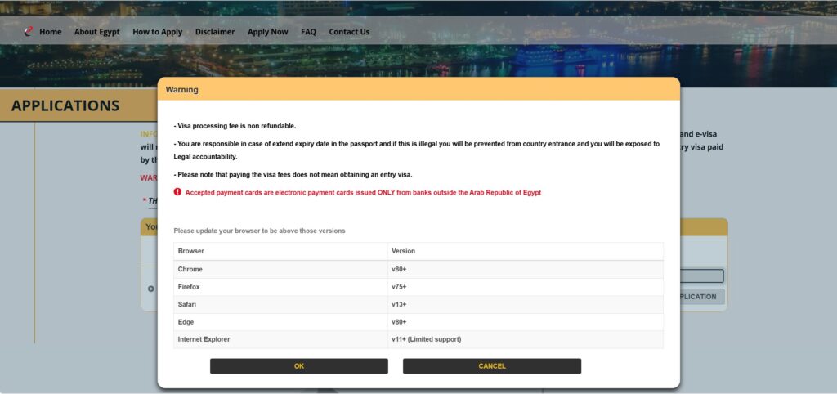Select Disclaimer in the navigation bar

215,32
